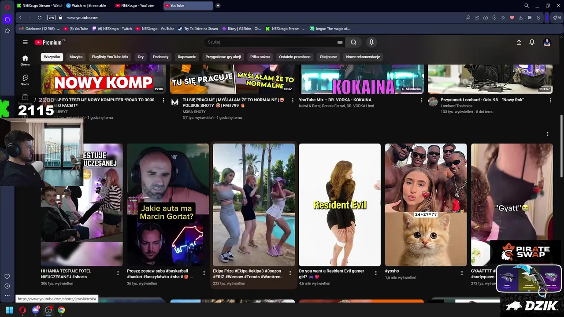Open the YouTube account avatar menu
The width and height of the screenshot is (564, 317).
547,42
